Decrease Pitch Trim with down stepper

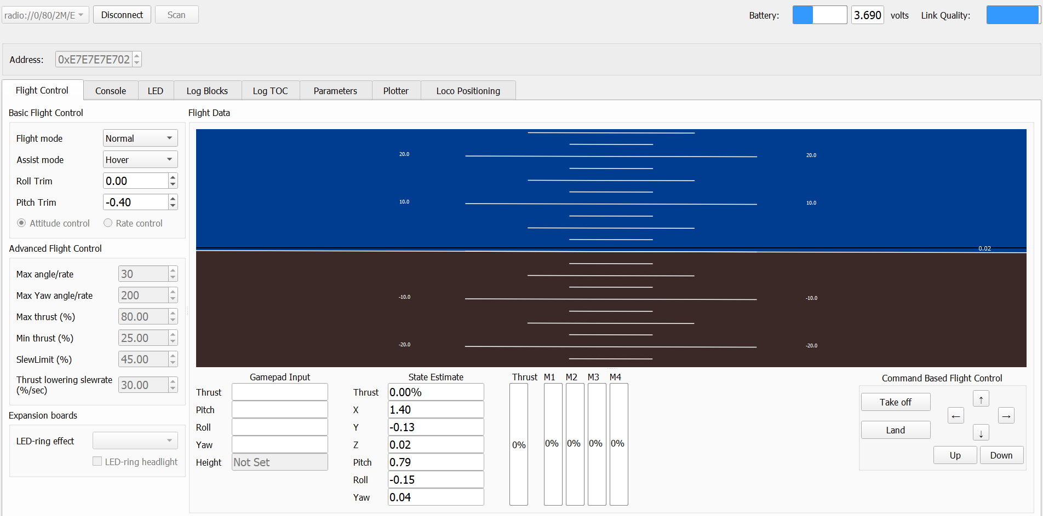tap(173, 206)
